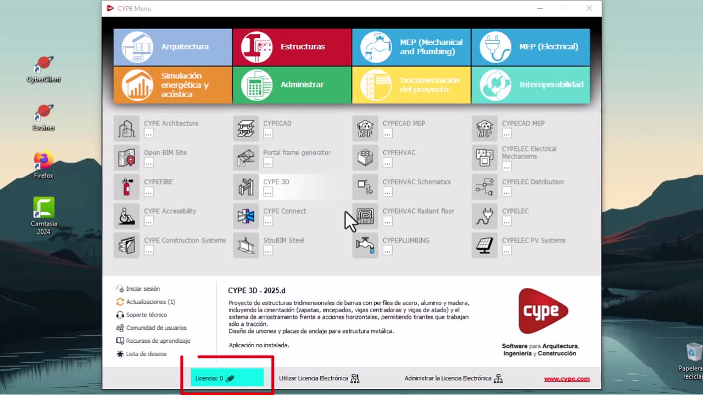This screenshot has width=703, height=395.
Task: Select the Arquitectura category tile
Action: pyautogui.click(x=173, y=47)
